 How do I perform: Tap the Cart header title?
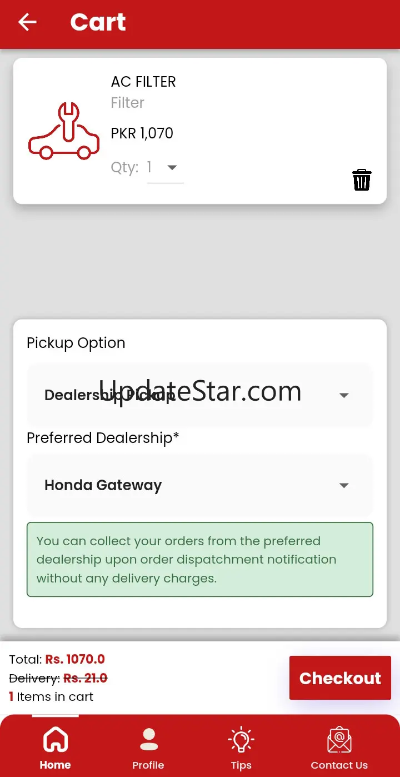click(x=98, y=22)
